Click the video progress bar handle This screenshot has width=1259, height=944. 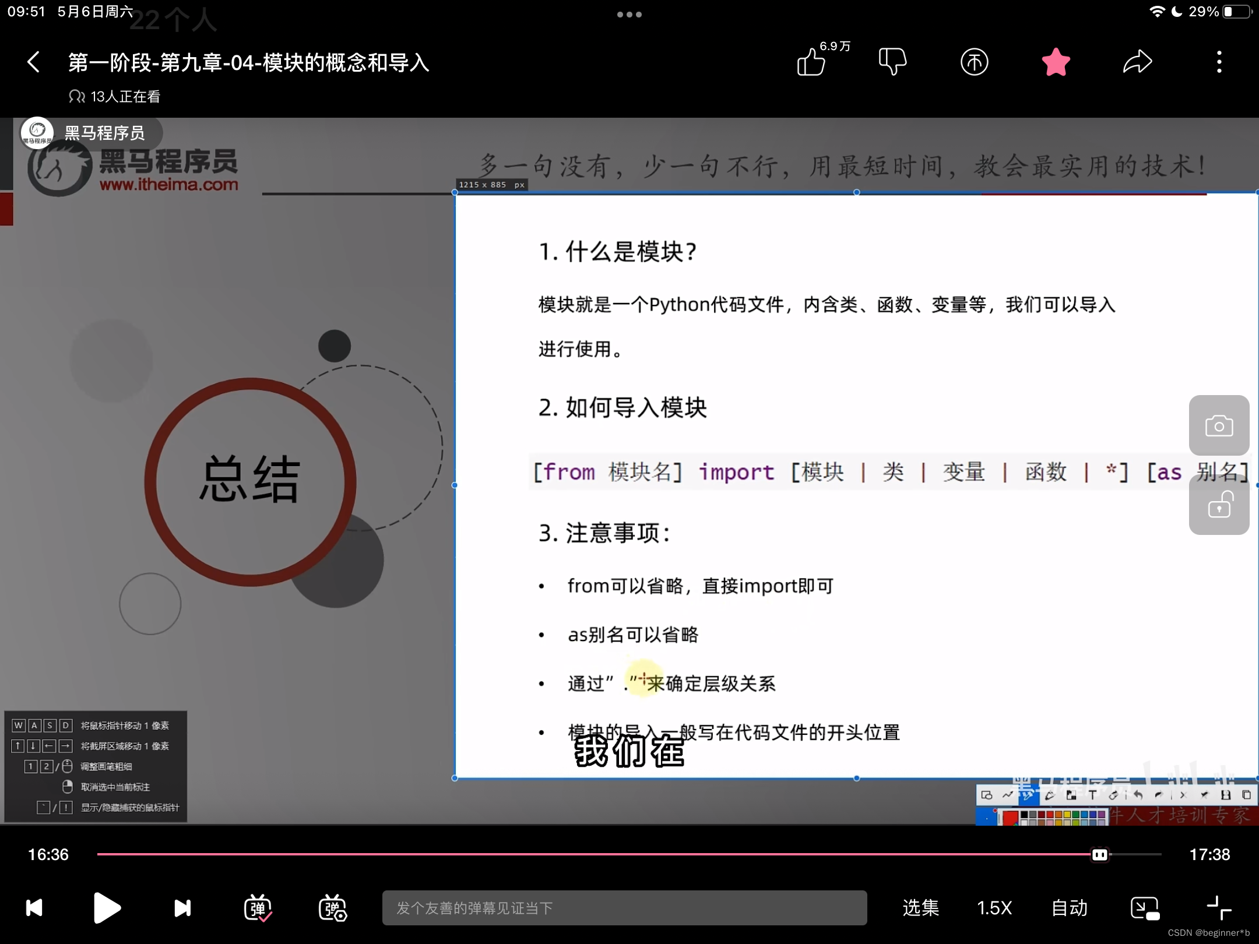pyautogui.click(x=1100, y=854)
